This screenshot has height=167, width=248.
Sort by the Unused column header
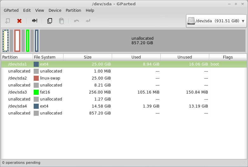(185, 57)
